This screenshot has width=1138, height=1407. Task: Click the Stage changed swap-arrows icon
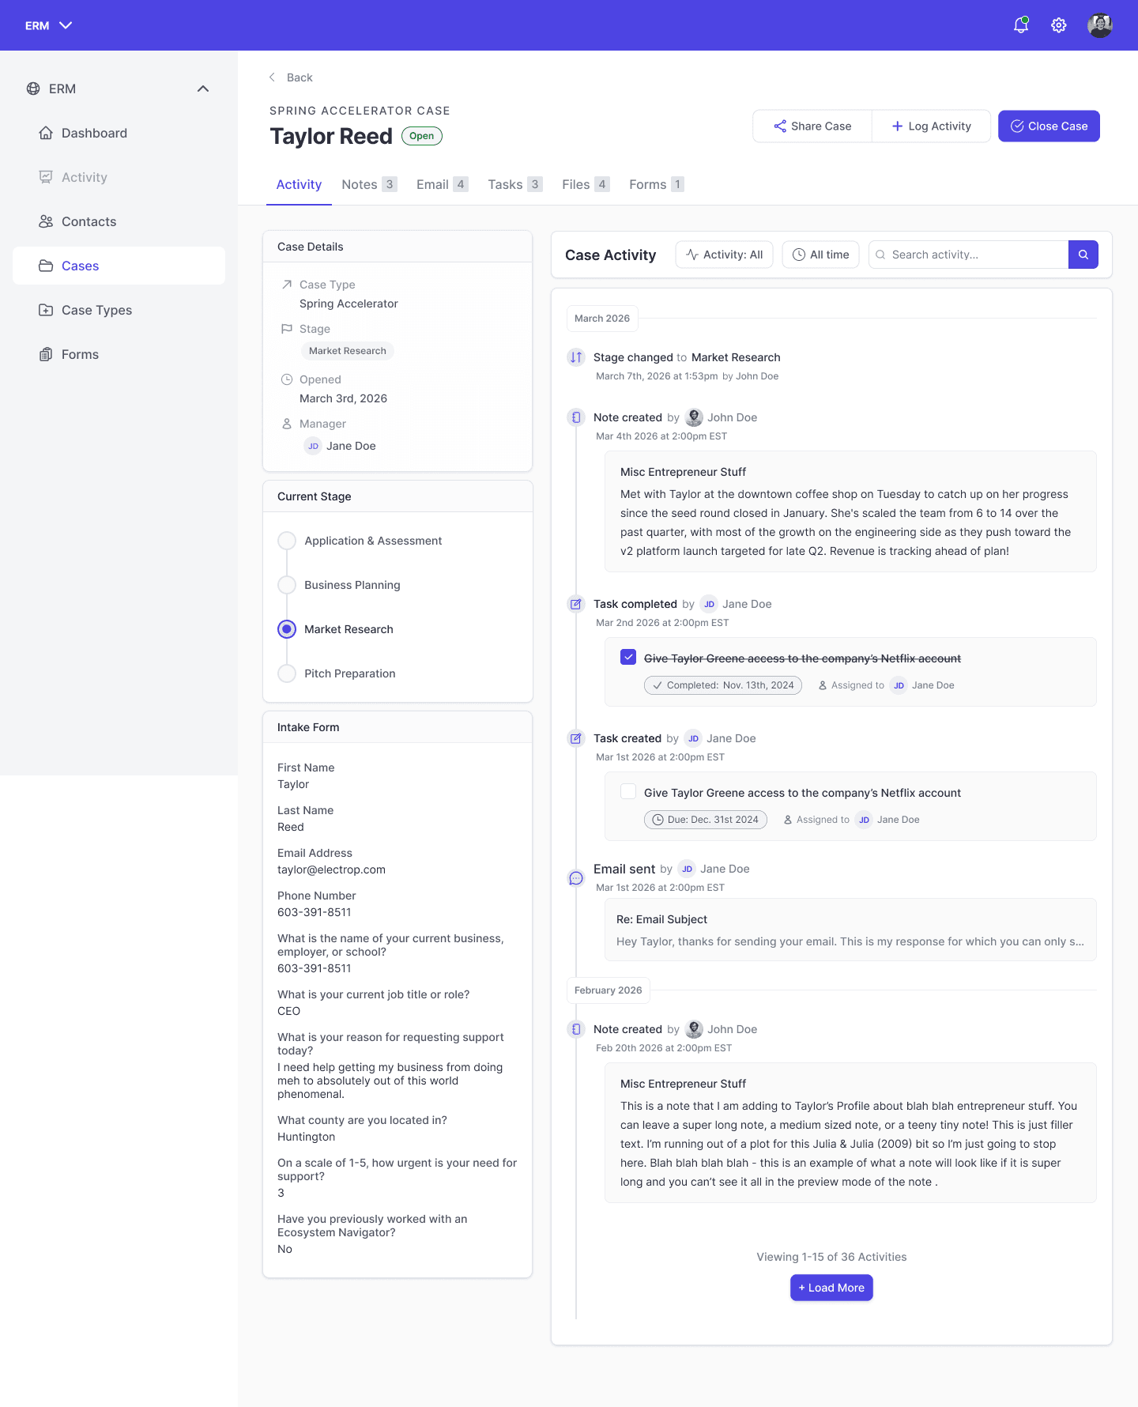[576, 357]
